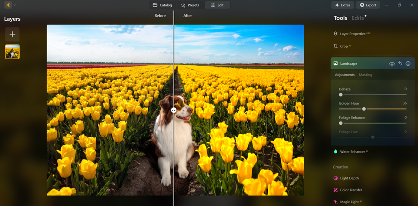Viewport: 418px width, 206px height.
Task: Restore down the application window
Action: [399, 5]
